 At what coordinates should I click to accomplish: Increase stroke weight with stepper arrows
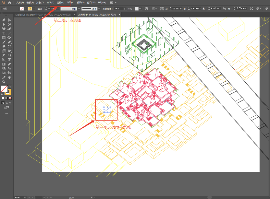[x=46, y=8]
